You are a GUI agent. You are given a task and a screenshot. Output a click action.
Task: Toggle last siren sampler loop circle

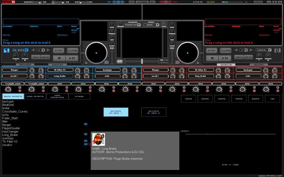click(278, 87)
